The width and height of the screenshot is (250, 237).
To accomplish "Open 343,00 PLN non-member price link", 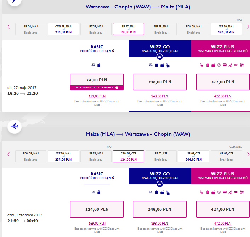I will coord(160,96).
